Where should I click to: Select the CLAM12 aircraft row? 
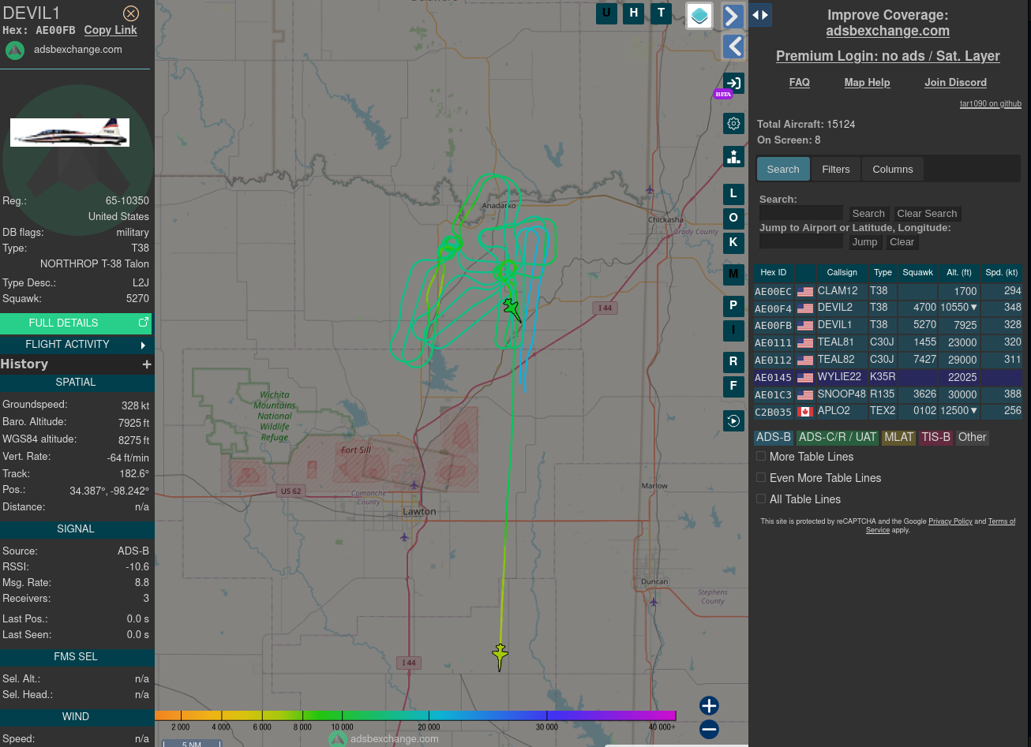[888, 291]
